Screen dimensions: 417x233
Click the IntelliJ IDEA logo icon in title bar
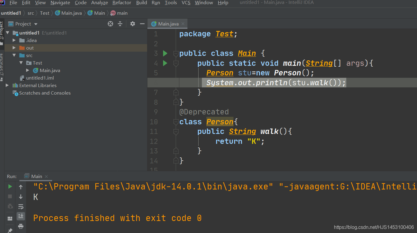(x=3, y=3)
